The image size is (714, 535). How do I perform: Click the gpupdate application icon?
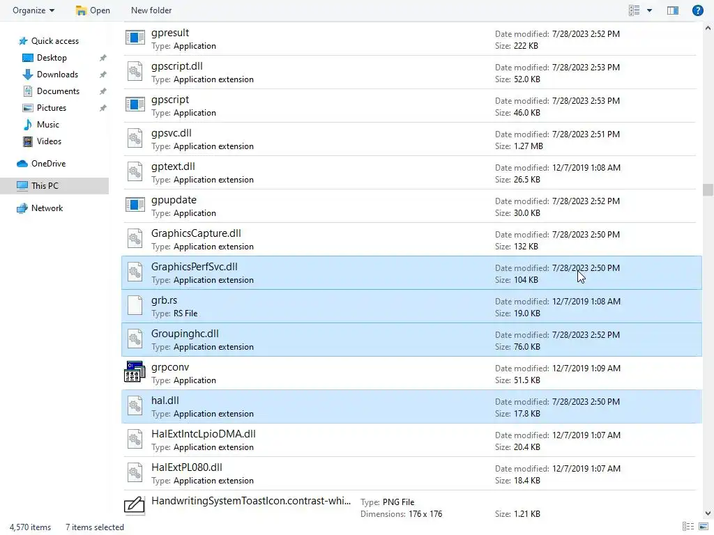pyautogui.click(x=135, y=206)
